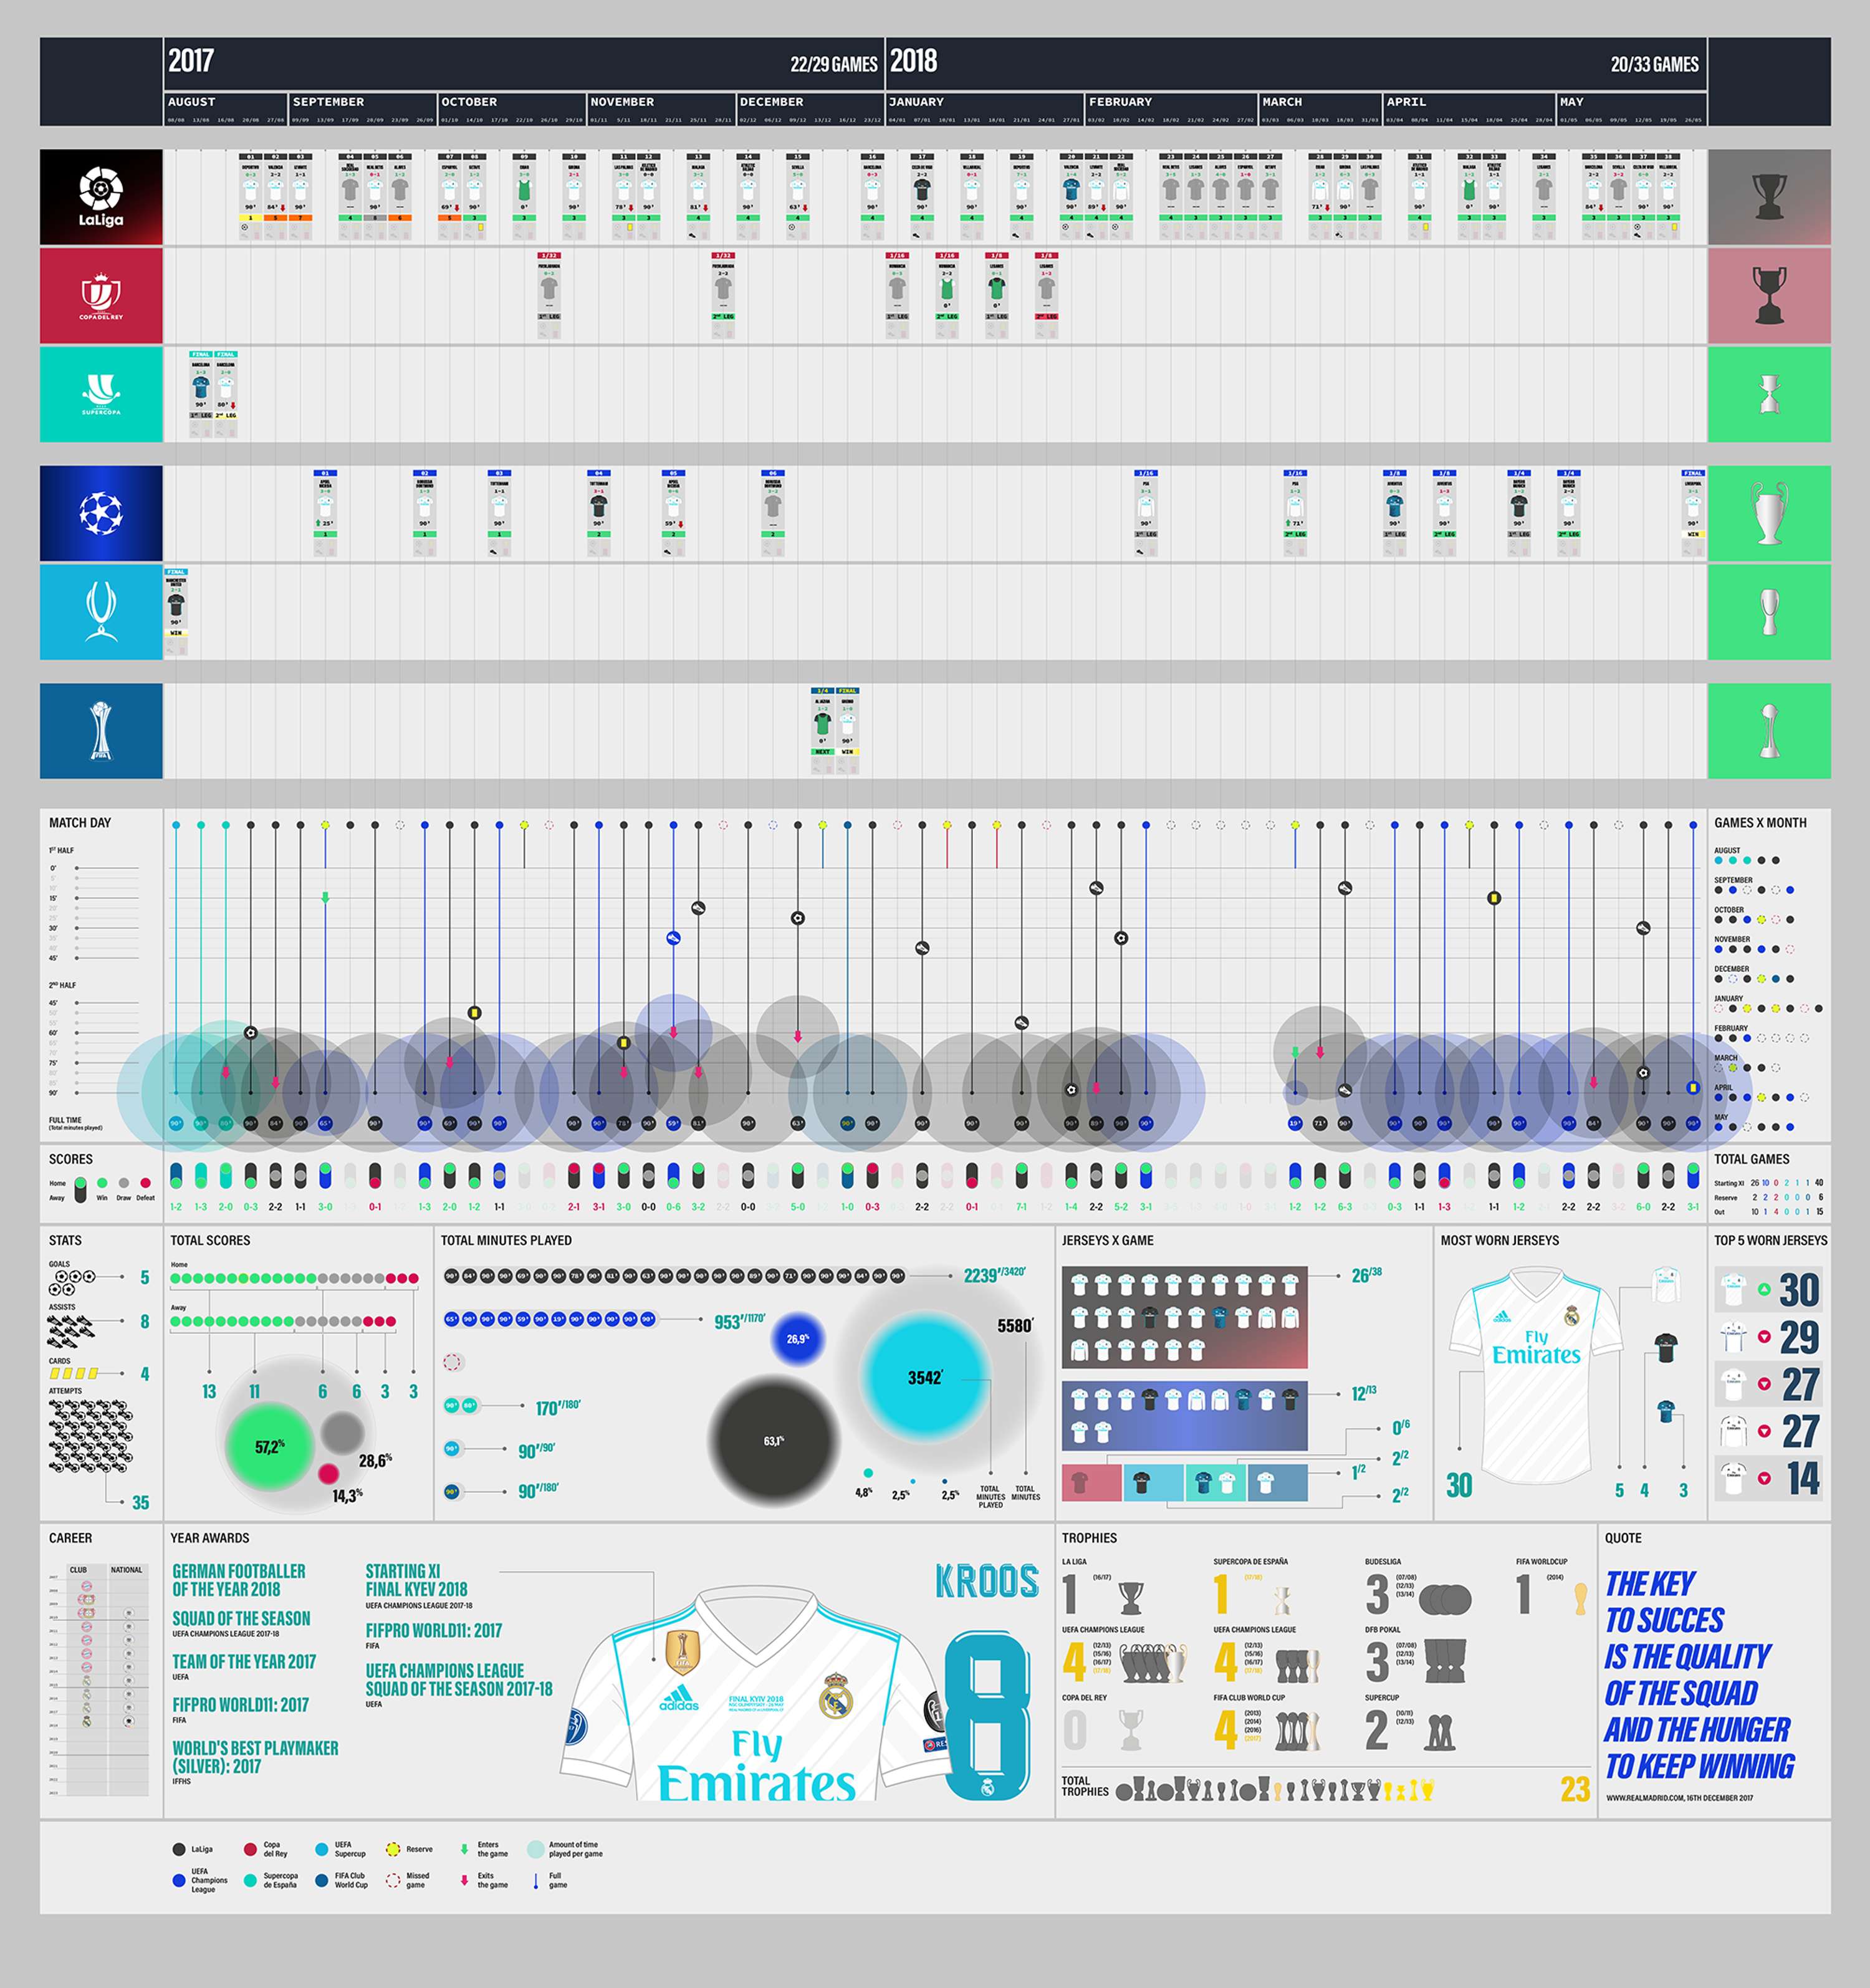Screen dimensions: 1870x1988
Task: Open the Champions League starball logo tile
Action: point(101,513)
